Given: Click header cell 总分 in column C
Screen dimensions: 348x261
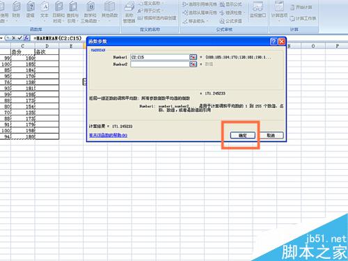Looking at the screenshot, I should [23, 52].
